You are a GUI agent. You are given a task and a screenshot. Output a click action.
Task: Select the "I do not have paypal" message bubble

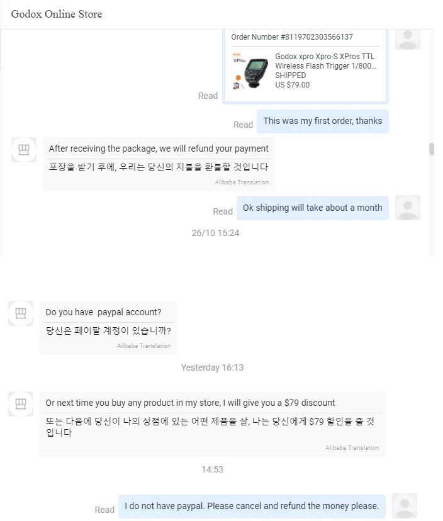click(252, 506)
